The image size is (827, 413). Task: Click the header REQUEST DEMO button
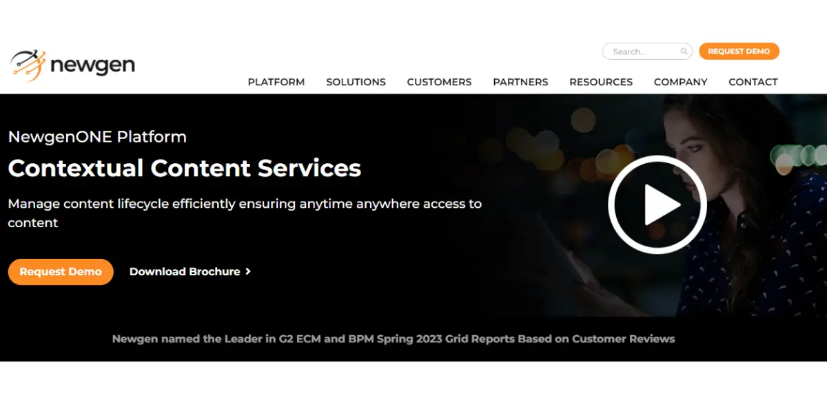[x=739, y=52]
